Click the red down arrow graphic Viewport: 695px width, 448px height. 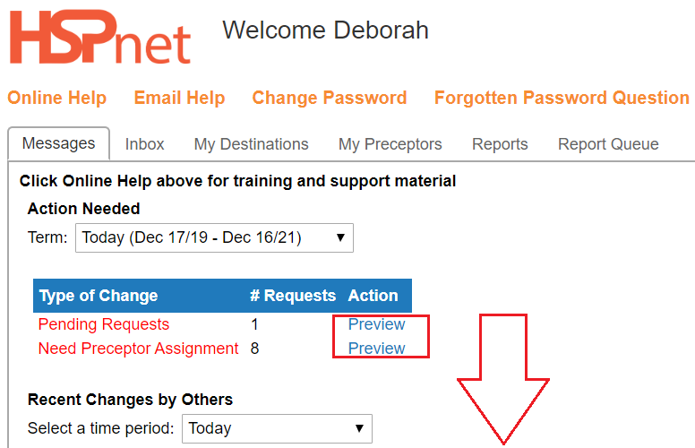coord(503,379)
